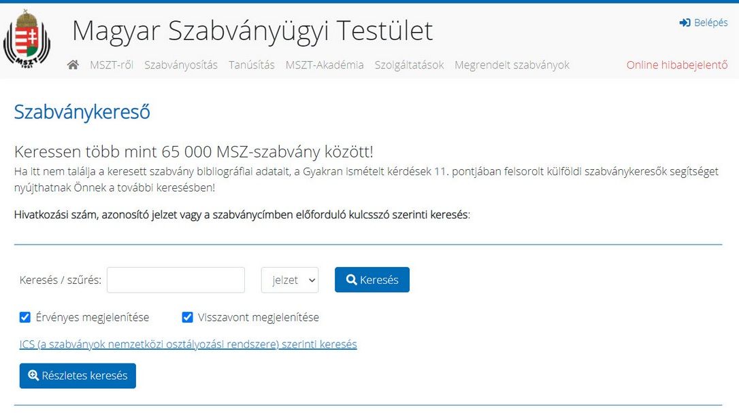Image resolution: width=739 pixels, height=415 pixels.
Task: Open Megrendelt szabványok page
Action: tap(512, 65)
